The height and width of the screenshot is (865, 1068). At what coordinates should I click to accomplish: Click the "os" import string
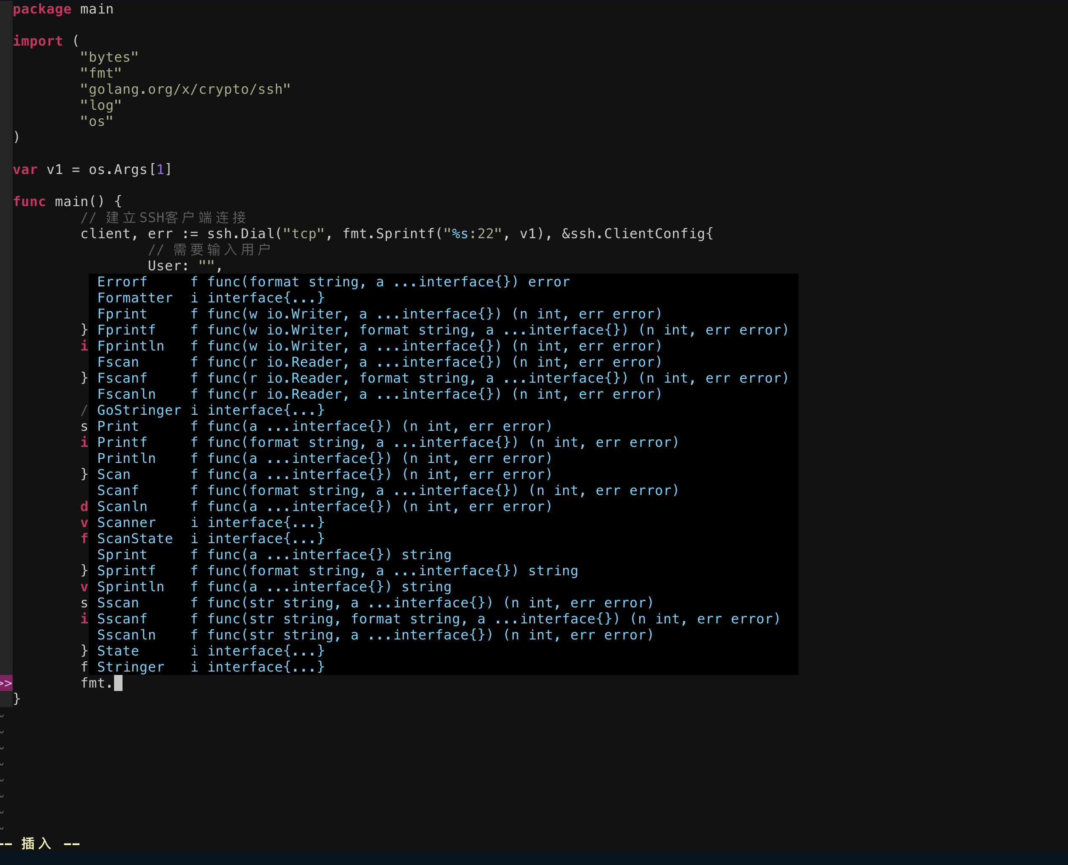[97, 121]
